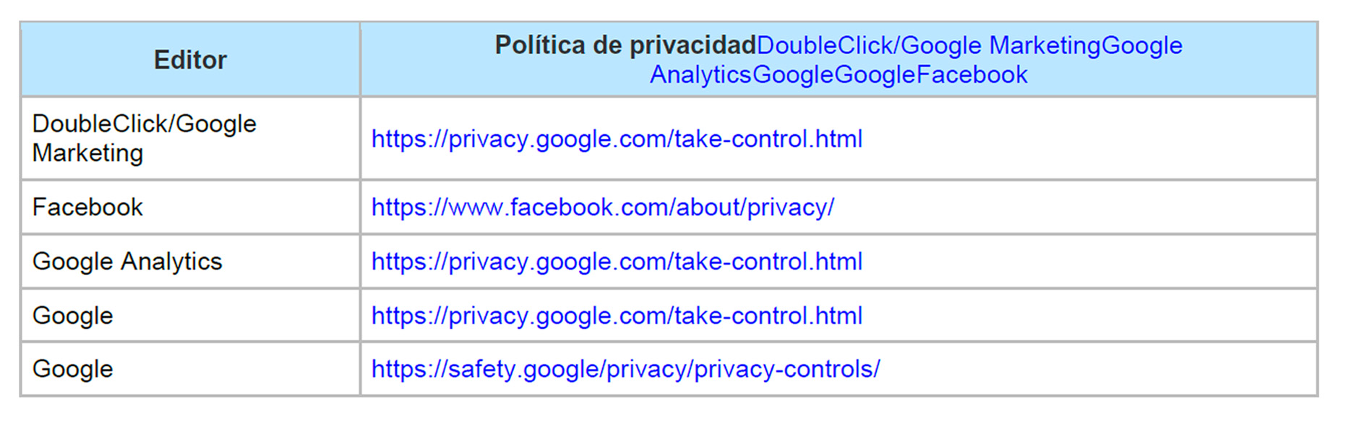Open the DoubleClick/Google link in the header
This screenshot has height=421, width=1372.
[868, 45]
